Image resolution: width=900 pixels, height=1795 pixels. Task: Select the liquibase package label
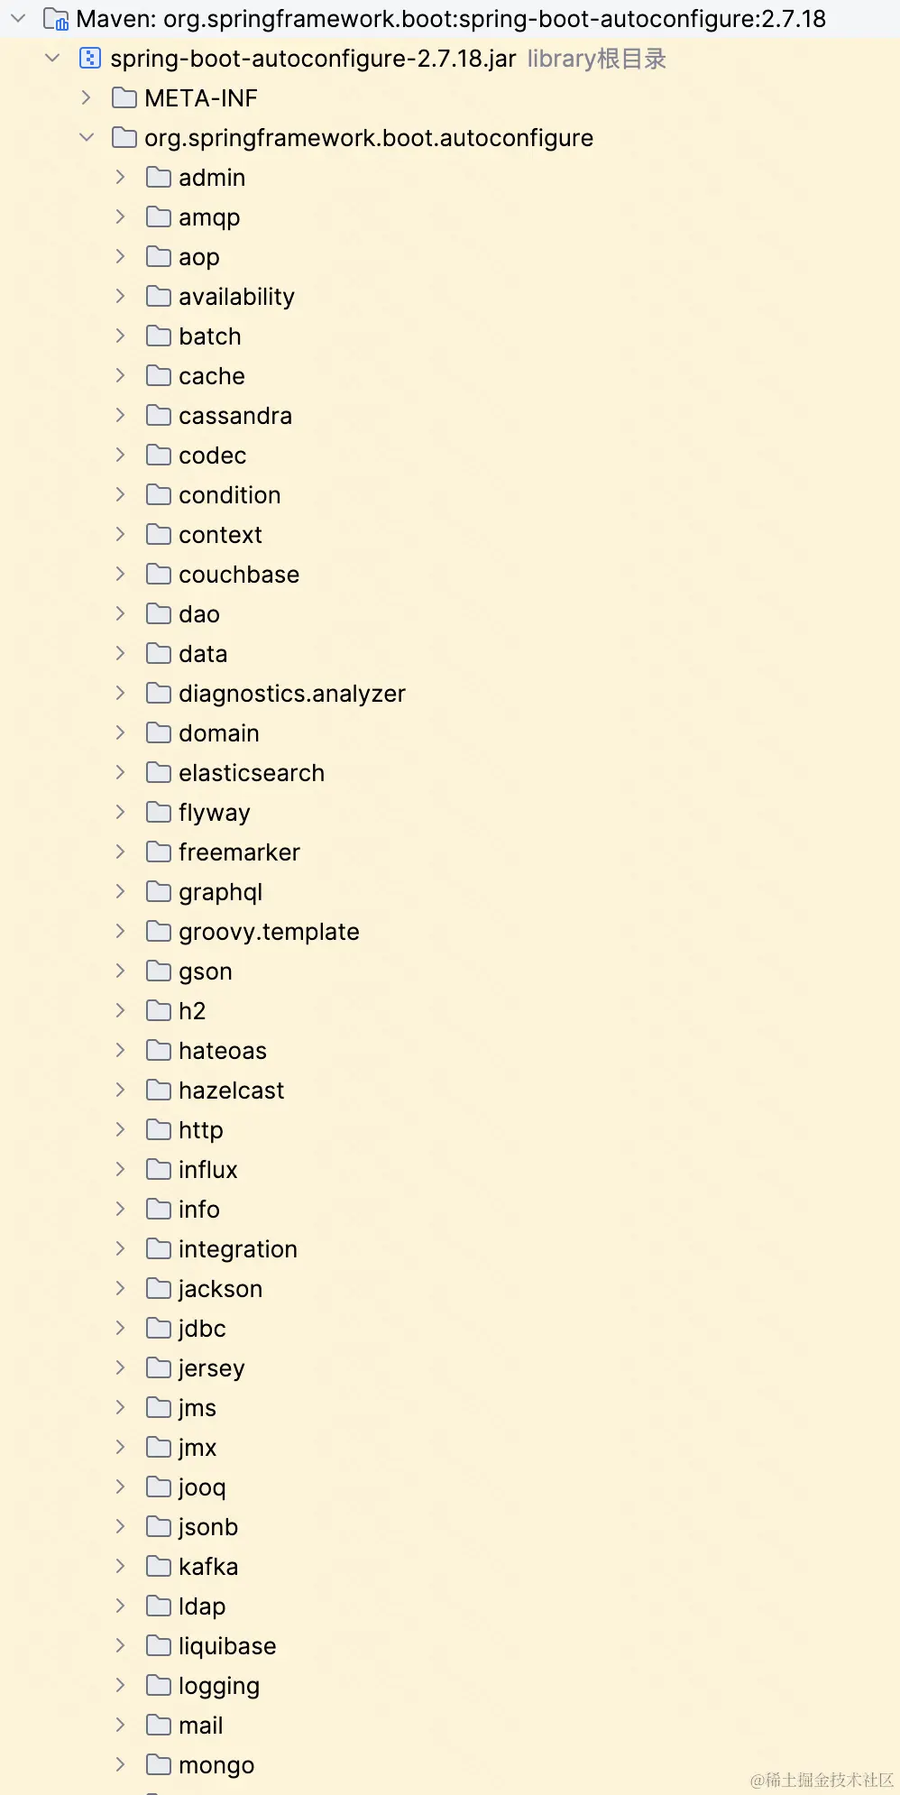click(227, 1646)
